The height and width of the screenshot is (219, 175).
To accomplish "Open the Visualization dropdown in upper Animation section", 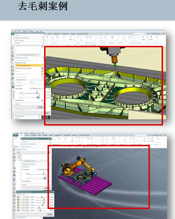I will click(36, 88).
